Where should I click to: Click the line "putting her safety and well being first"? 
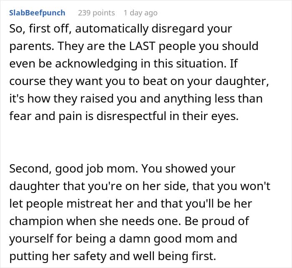coord(113,256)
